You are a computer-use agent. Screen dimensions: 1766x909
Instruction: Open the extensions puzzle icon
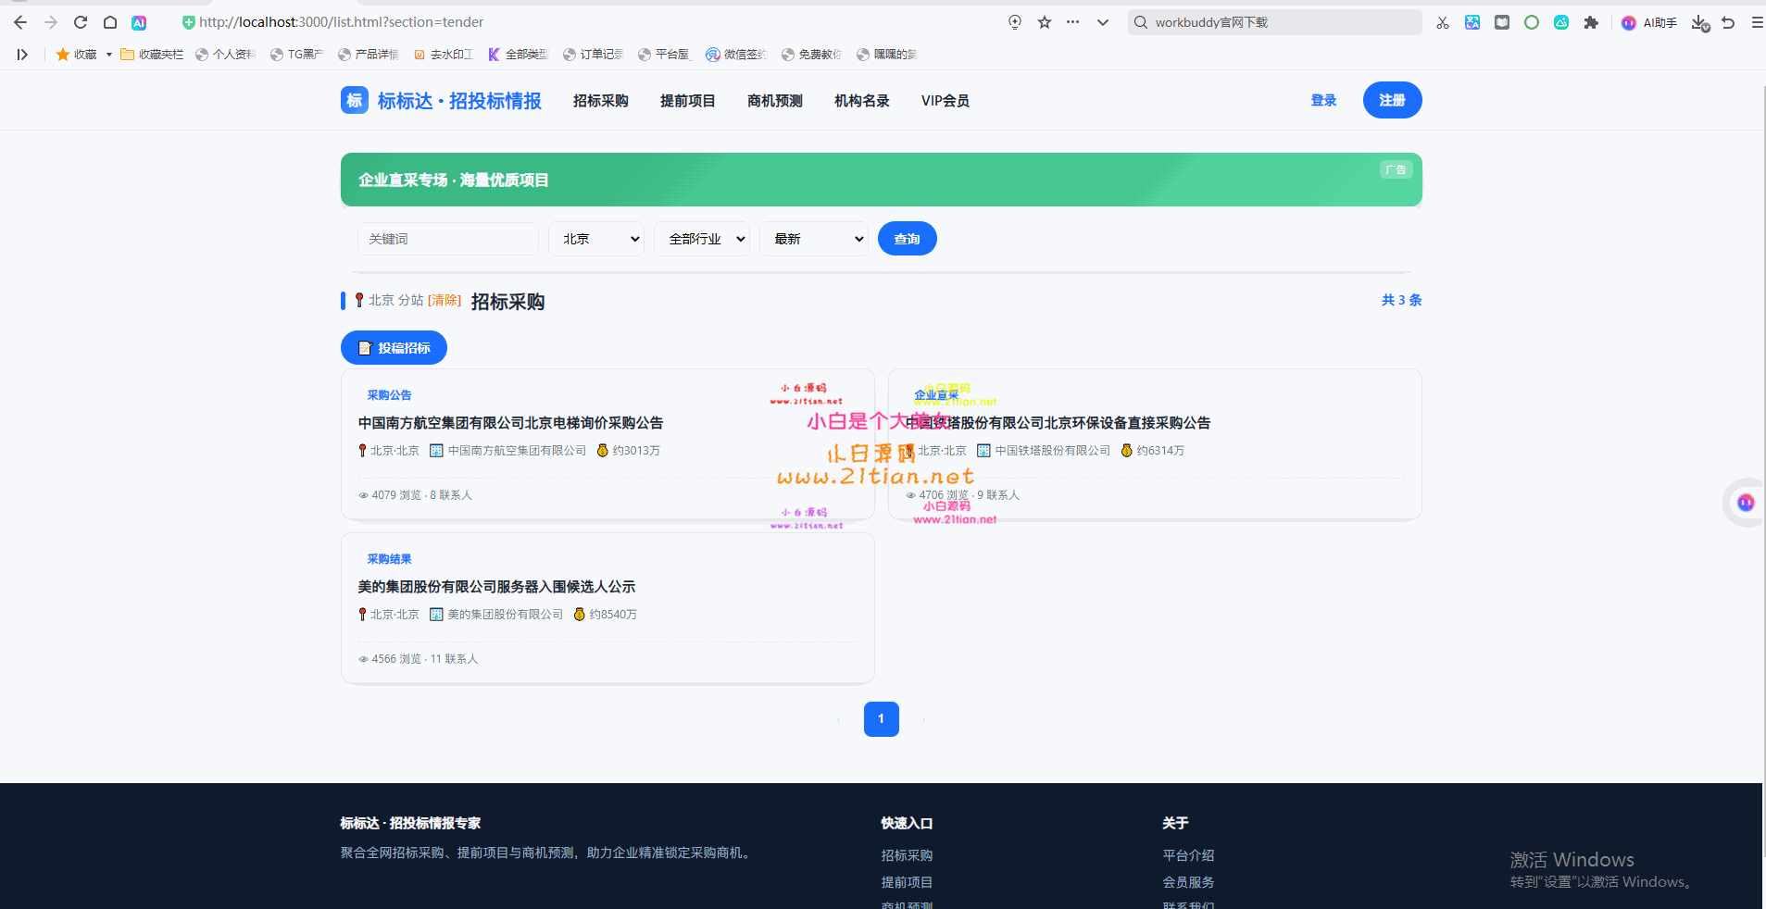[x=1591, y=22]
